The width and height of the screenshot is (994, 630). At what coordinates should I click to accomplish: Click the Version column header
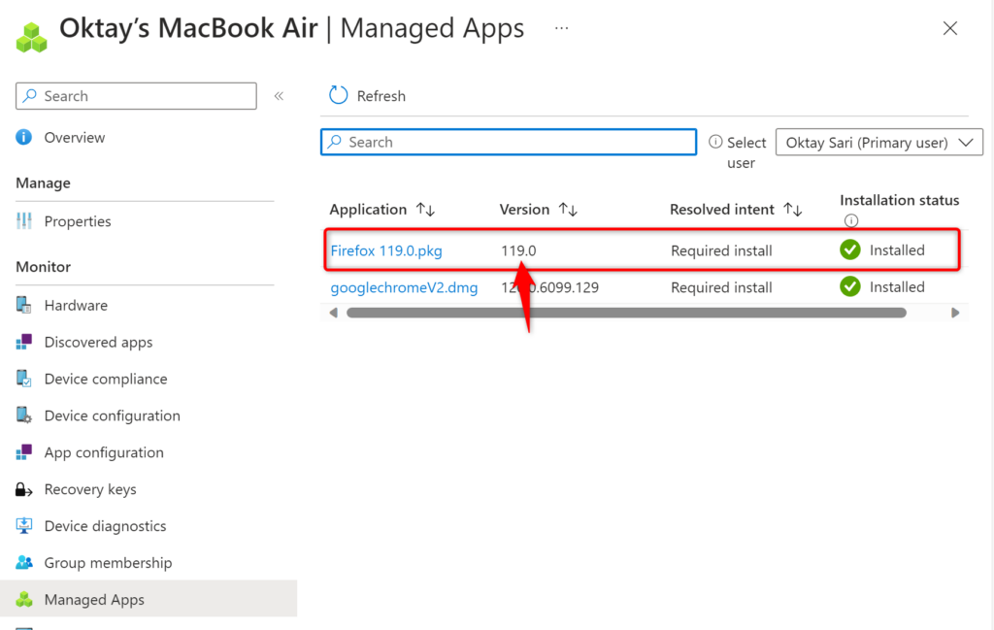524,209
